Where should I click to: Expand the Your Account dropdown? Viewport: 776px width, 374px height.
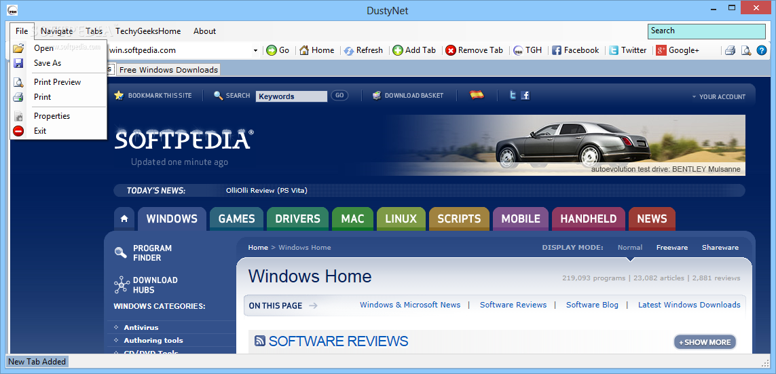[718, 97]
